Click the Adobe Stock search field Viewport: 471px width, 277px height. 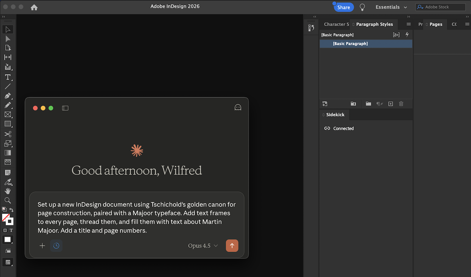click(440, 7)
